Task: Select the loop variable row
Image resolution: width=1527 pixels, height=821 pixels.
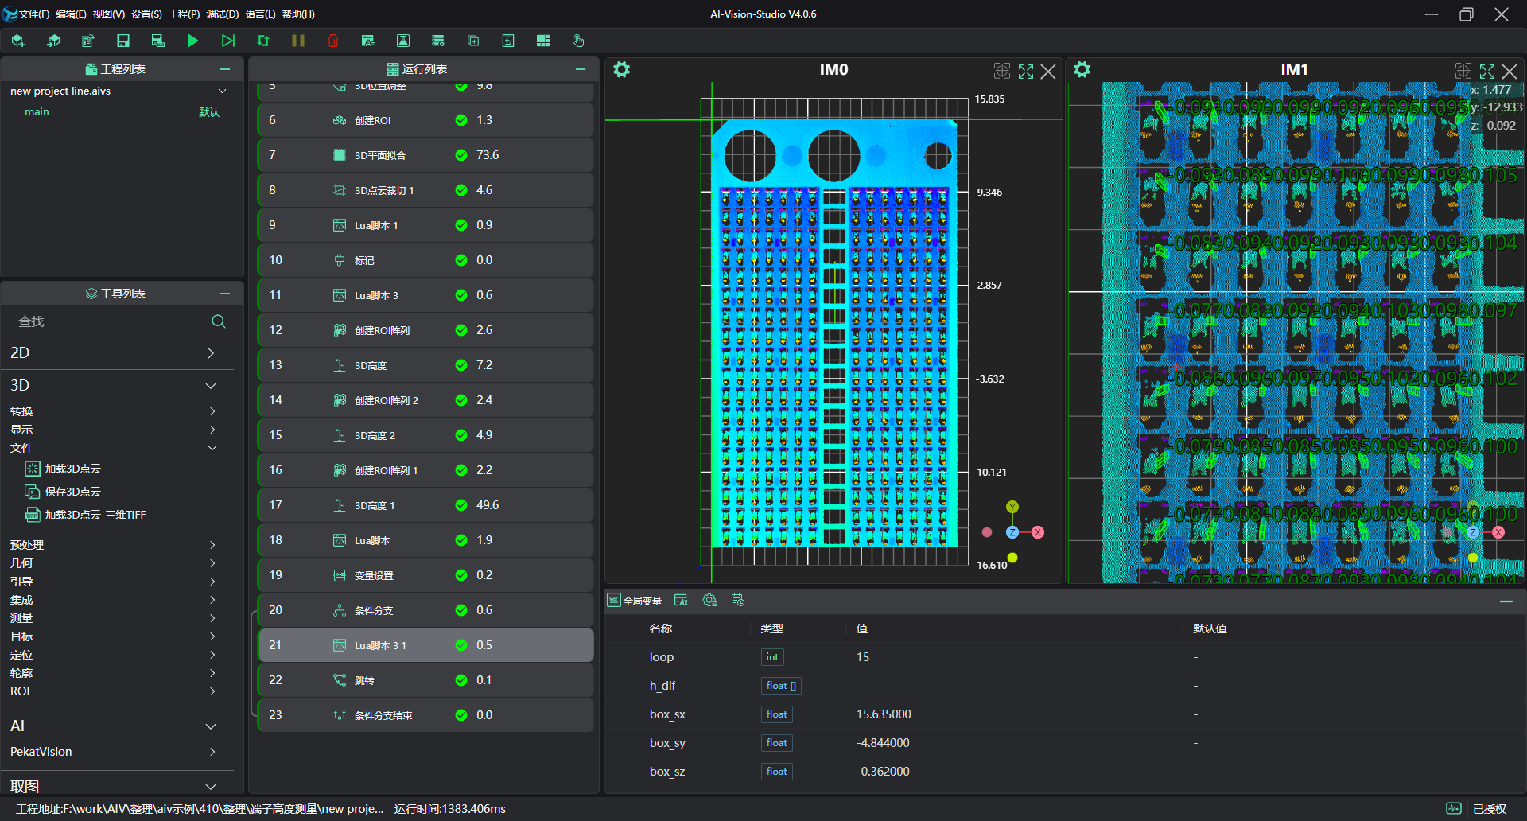Action: click(1064, 657)
